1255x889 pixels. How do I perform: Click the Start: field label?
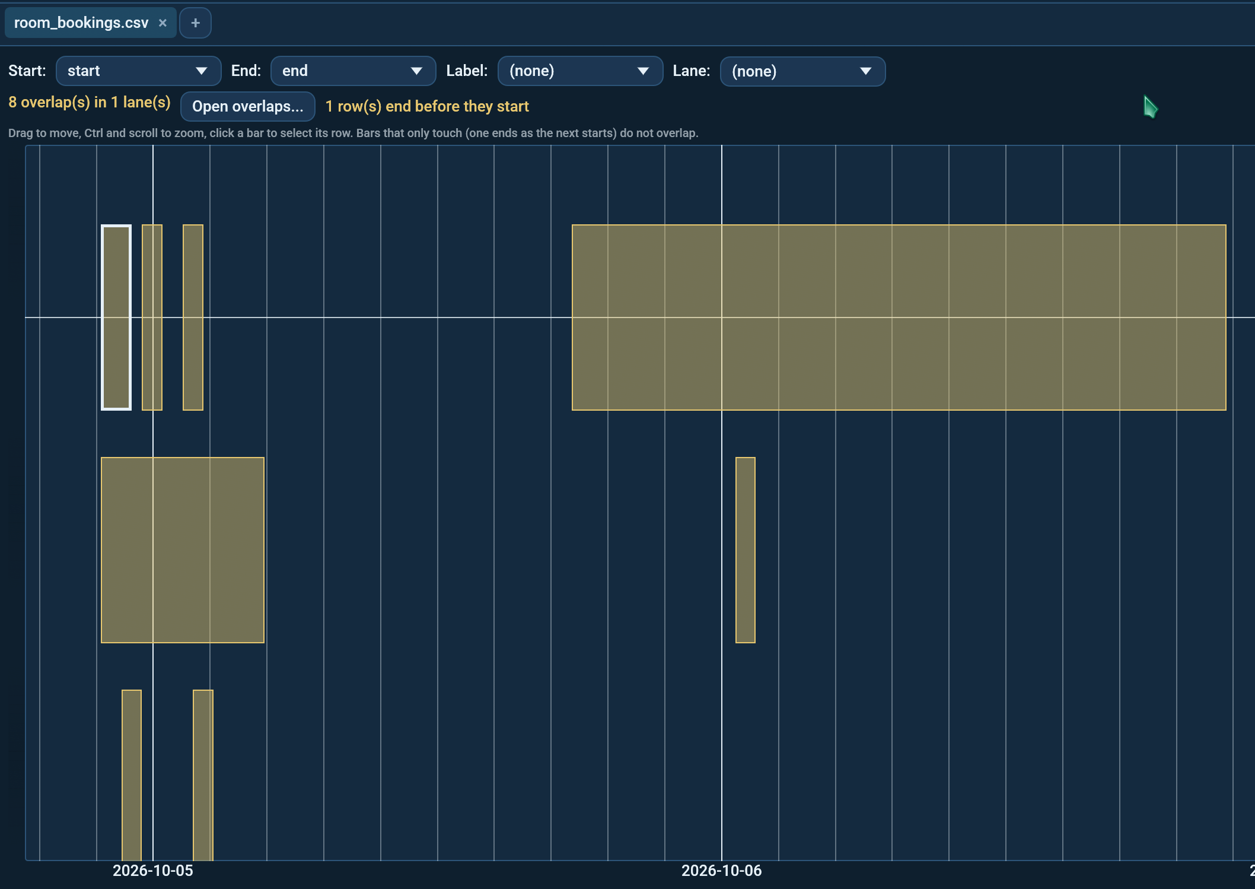(x=27, y=71)
